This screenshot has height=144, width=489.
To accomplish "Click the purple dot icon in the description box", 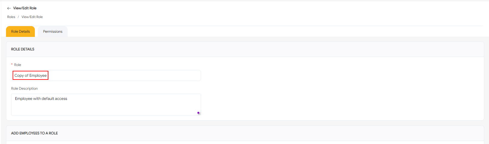I will [198, 113].
